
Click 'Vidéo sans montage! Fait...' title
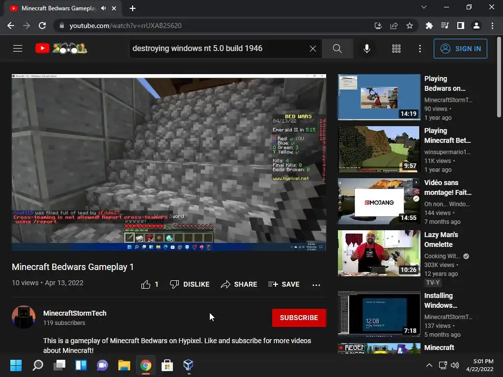coord(448,188)
